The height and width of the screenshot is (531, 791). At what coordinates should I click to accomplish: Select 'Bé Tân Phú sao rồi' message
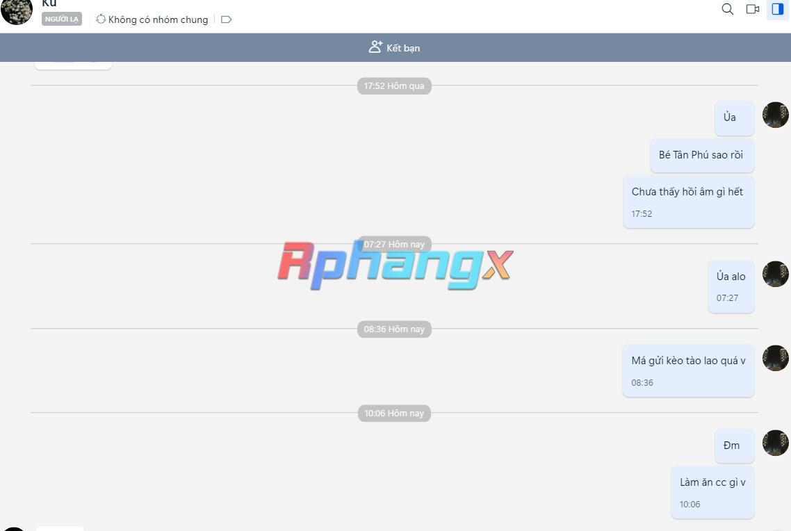pos(702,155)
